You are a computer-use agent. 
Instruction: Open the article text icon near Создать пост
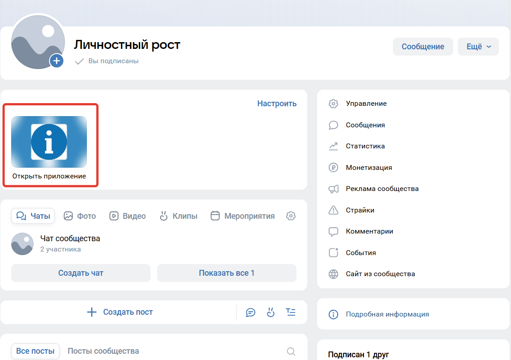click(291, 312)
